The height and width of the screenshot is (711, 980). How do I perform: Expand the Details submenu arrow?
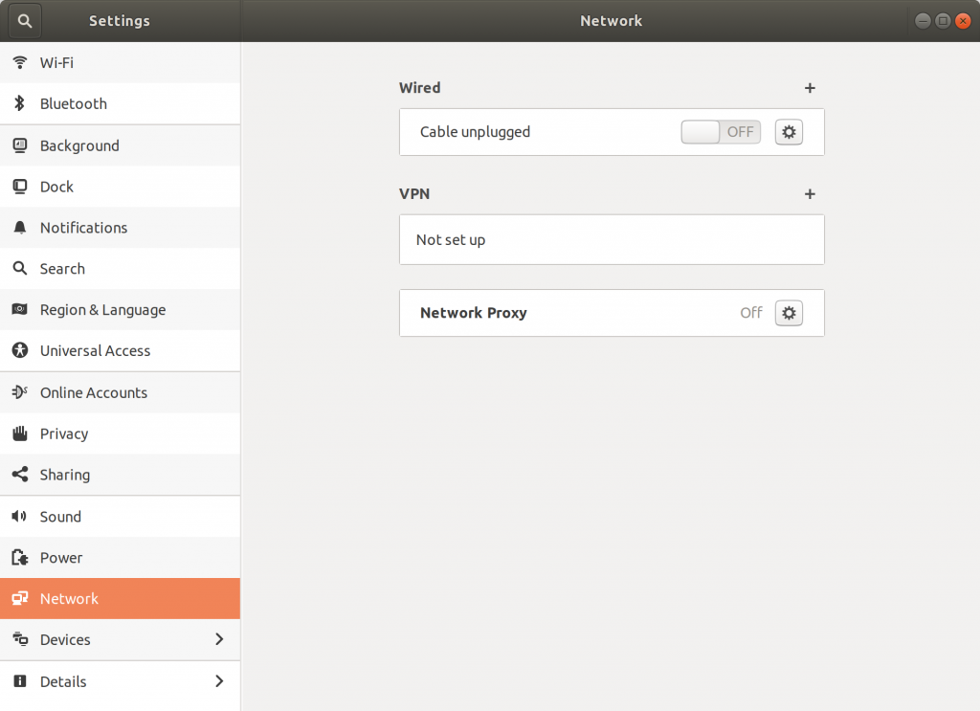tap(219, 681)
